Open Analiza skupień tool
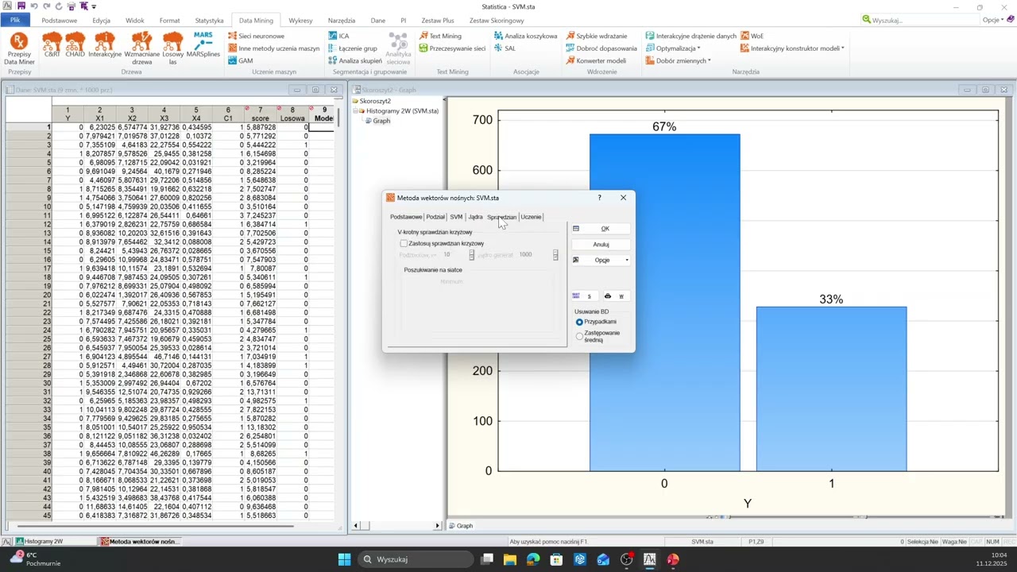 pos(355,60)
